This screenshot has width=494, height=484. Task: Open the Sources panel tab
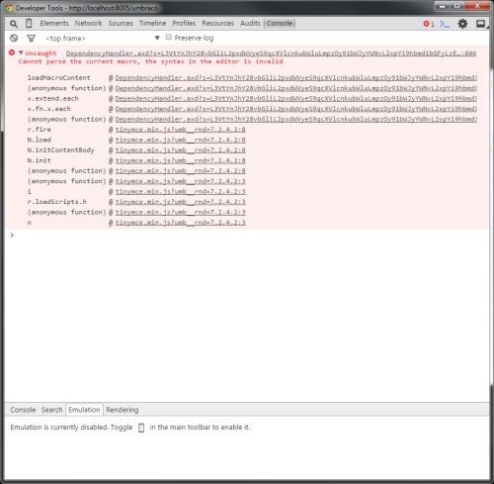pos(121,24)
